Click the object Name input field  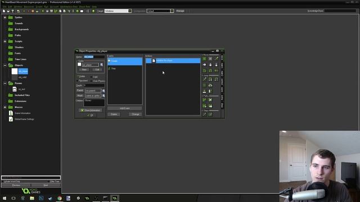[x=94, y=57]
